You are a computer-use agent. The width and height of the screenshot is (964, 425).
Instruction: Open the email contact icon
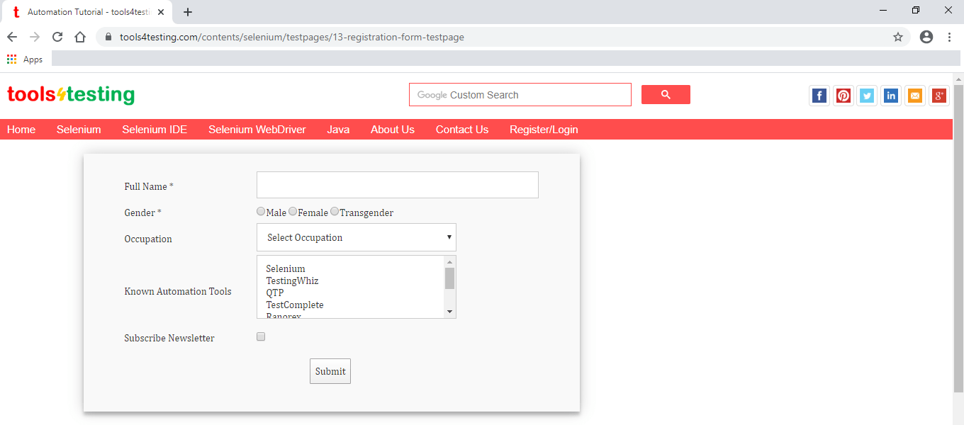click(x=914, y=95)
